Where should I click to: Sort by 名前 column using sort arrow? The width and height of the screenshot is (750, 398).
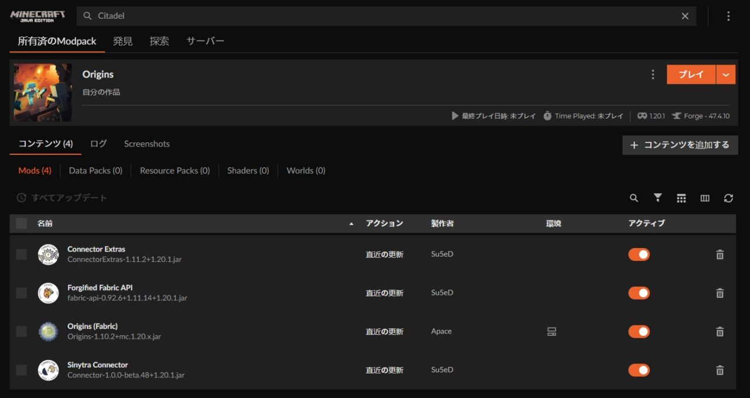click(352, 224)
